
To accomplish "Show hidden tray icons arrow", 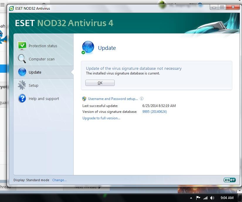I will coord(191,198).
